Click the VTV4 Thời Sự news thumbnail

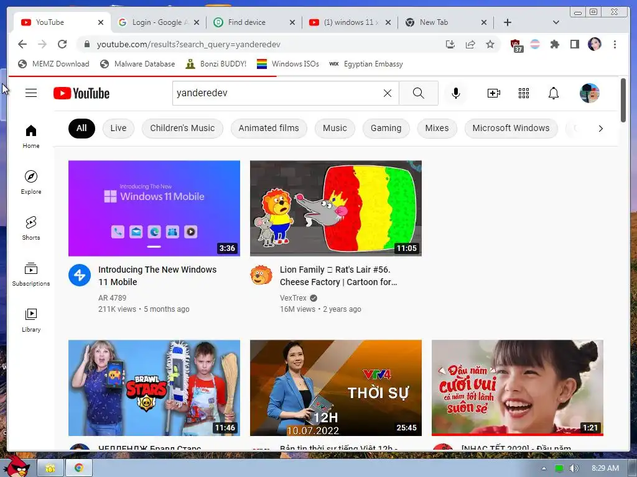335,388
